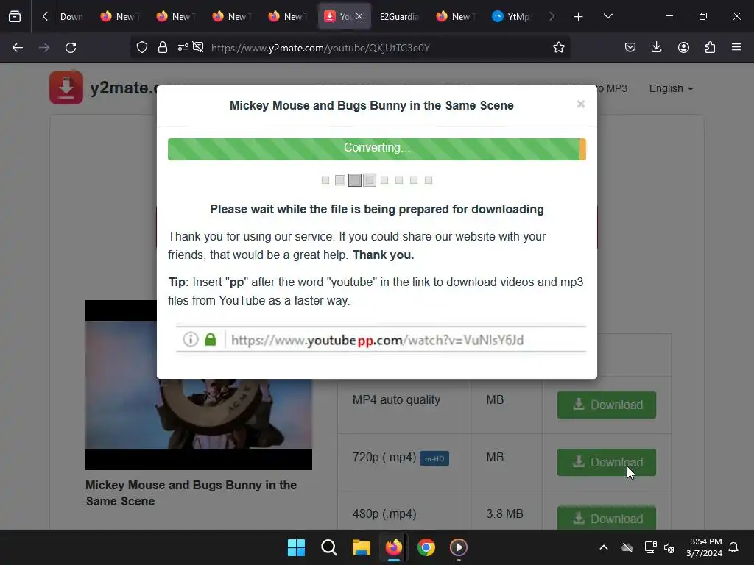Screen dimensions: 754x565
Task: Open File Explorer from taskbar
Action: coord(361,547)
